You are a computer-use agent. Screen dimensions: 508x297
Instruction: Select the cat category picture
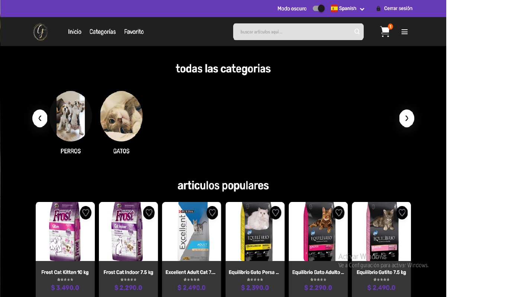pos(121,116)
